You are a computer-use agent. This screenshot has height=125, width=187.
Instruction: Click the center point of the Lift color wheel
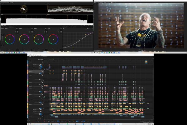[10, 39]
